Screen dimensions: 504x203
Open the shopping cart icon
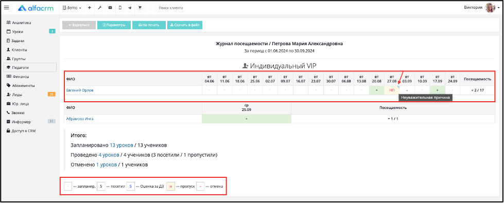coord(140,8)
